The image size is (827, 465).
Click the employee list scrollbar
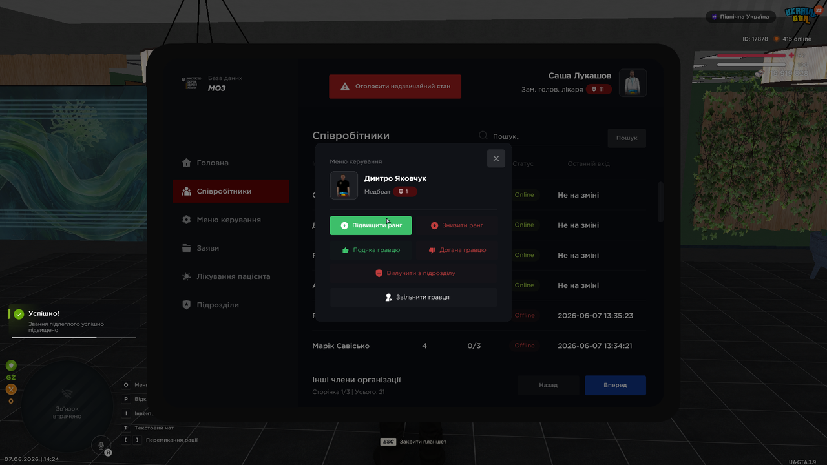(x=660, y=202)
